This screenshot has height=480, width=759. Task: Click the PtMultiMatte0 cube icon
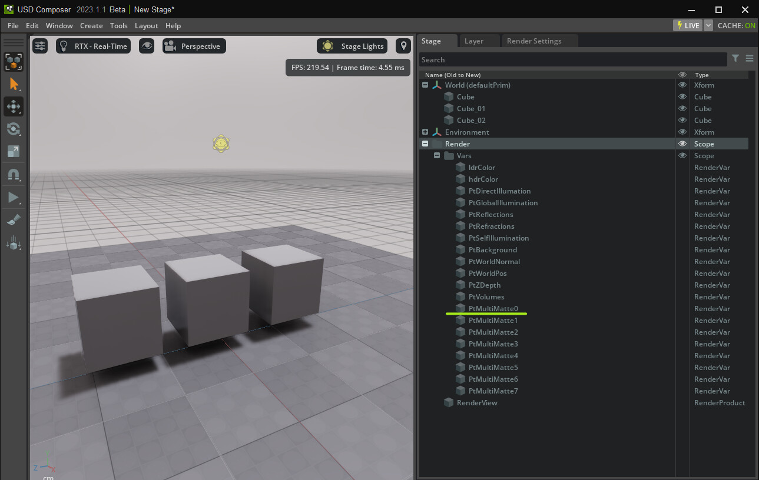click(460, 308)
